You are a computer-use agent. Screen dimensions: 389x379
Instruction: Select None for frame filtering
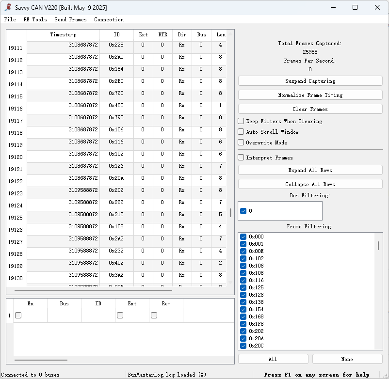pos(347,359)
